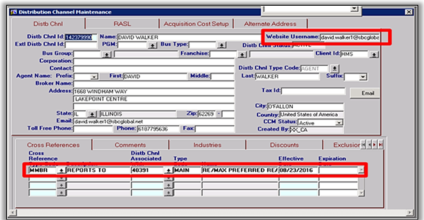Expand the Suffix dropdown

coord(363,77)
